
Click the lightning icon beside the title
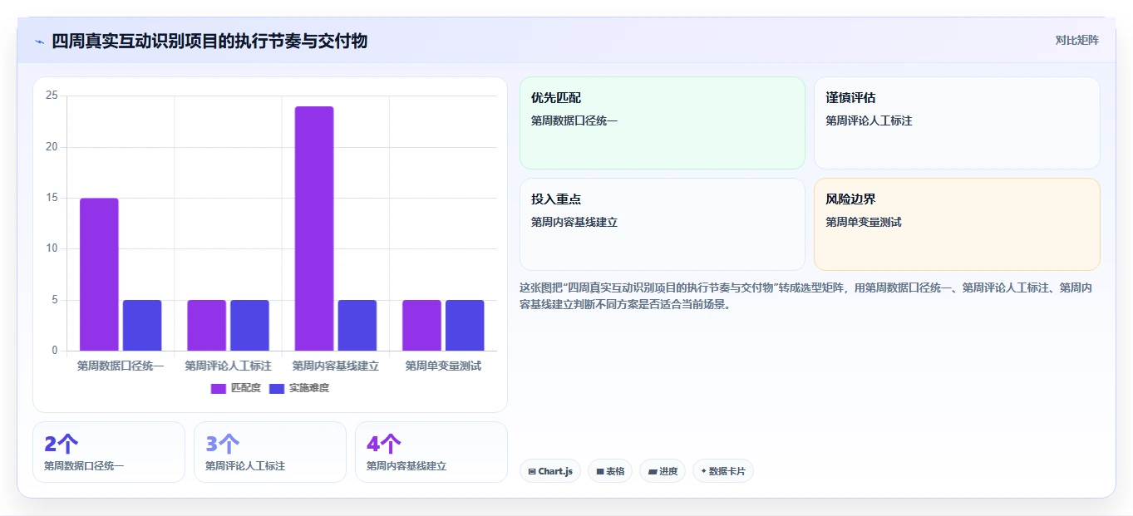tap(40, 42)
